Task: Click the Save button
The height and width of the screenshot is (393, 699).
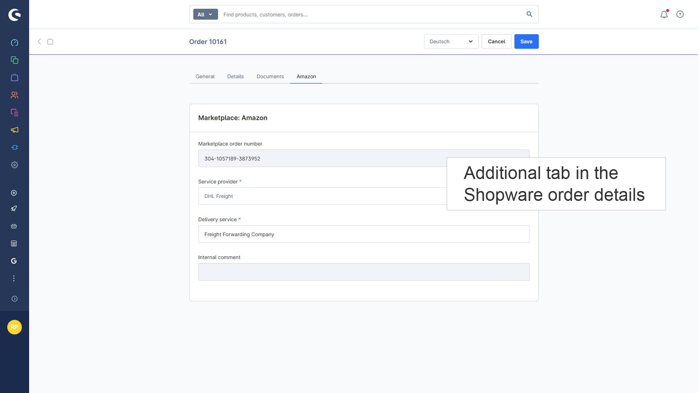Action: point(526,41)
